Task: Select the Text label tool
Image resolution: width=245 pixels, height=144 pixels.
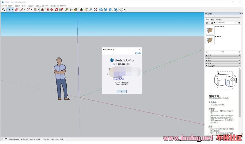Action: [x=71, y=10]
